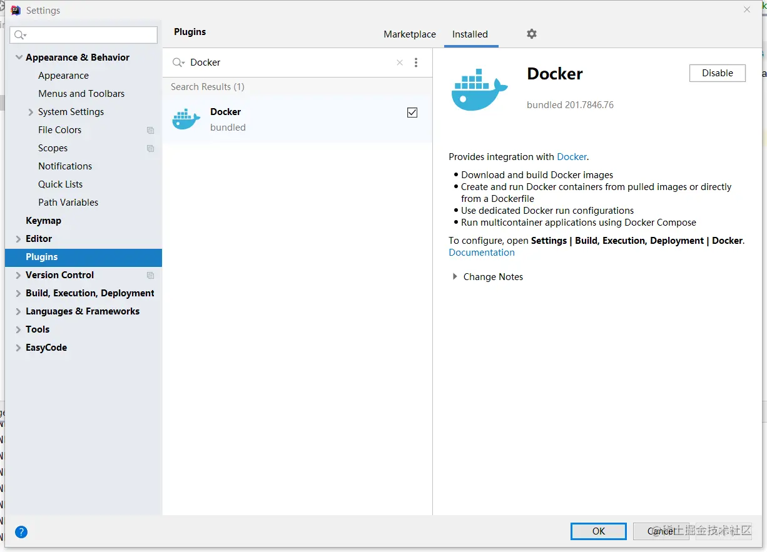Expand the System Settings node
Image resolution: width=767 pixels, height=552 pixels.
point(31,112)
